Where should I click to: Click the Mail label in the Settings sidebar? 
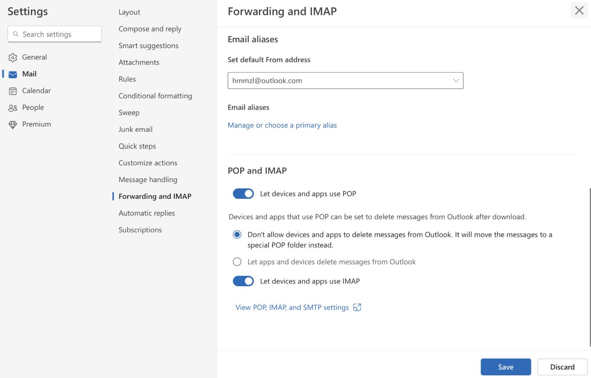click(29, 74)
